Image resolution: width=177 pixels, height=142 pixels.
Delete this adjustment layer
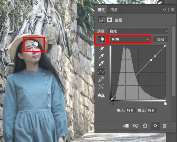coord(165,126)
